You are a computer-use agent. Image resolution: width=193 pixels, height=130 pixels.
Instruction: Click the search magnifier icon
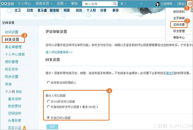pyautogui.click(x=115, y=4)
